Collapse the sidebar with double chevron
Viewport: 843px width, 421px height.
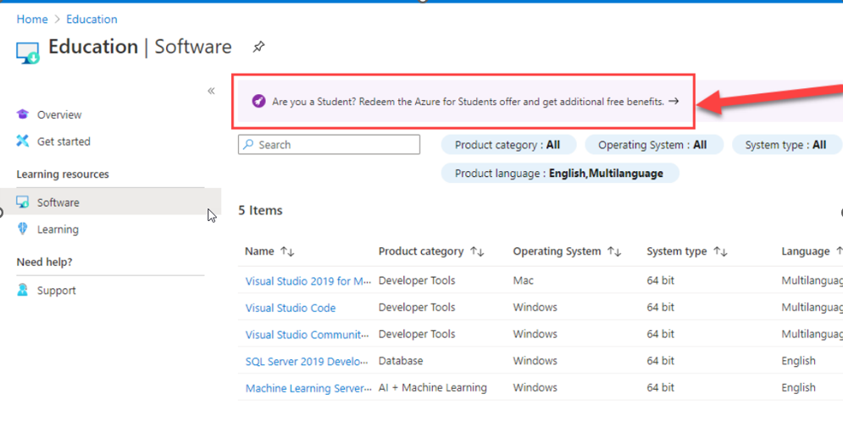211,91
